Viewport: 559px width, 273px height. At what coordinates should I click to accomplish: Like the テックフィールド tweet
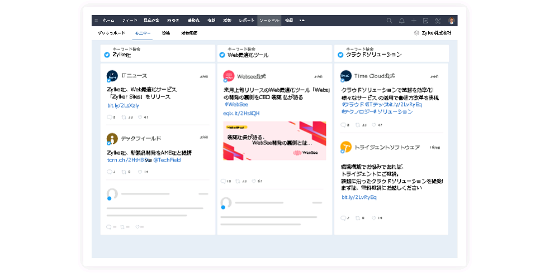pos(140,172)
